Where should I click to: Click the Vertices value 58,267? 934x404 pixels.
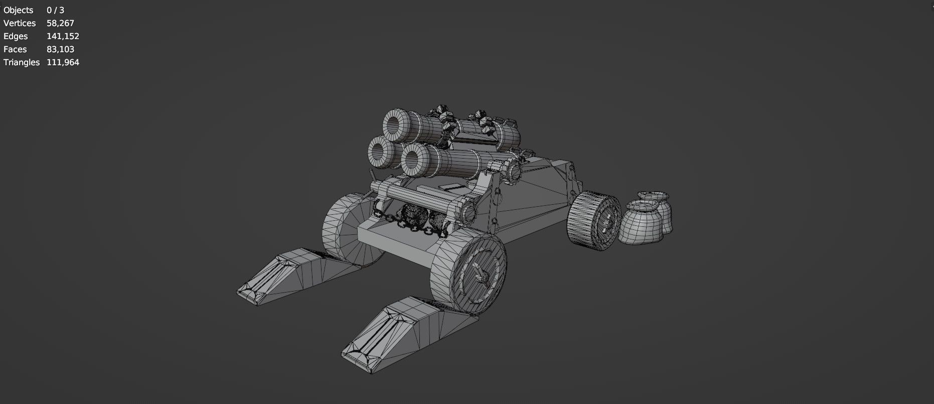pyautogui.click(x=60, y=23)
